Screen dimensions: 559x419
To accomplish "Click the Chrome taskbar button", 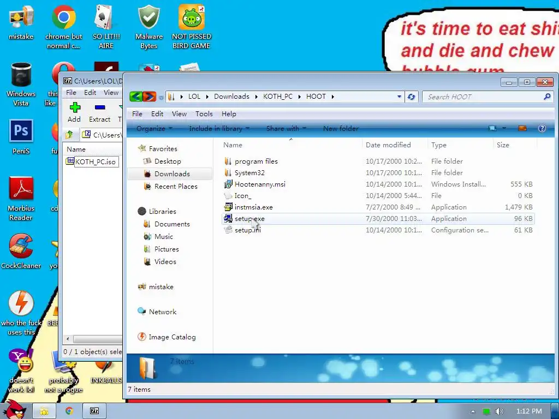I will click(69, 411).
